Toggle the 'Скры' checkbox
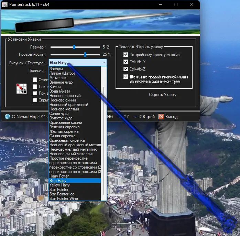 [35, 100]
